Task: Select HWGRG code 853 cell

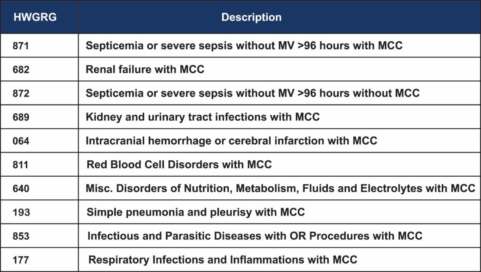Action: coord(21,236)
